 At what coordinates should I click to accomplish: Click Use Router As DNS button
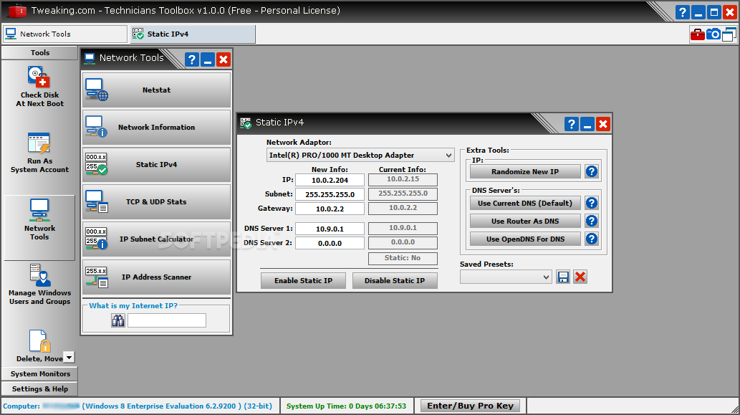click(x=525, y=221)
